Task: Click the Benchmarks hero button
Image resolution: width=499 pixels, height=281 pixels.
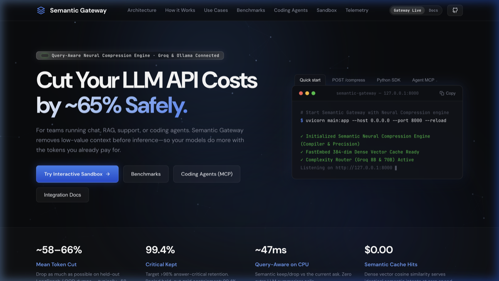Action: 146,174
